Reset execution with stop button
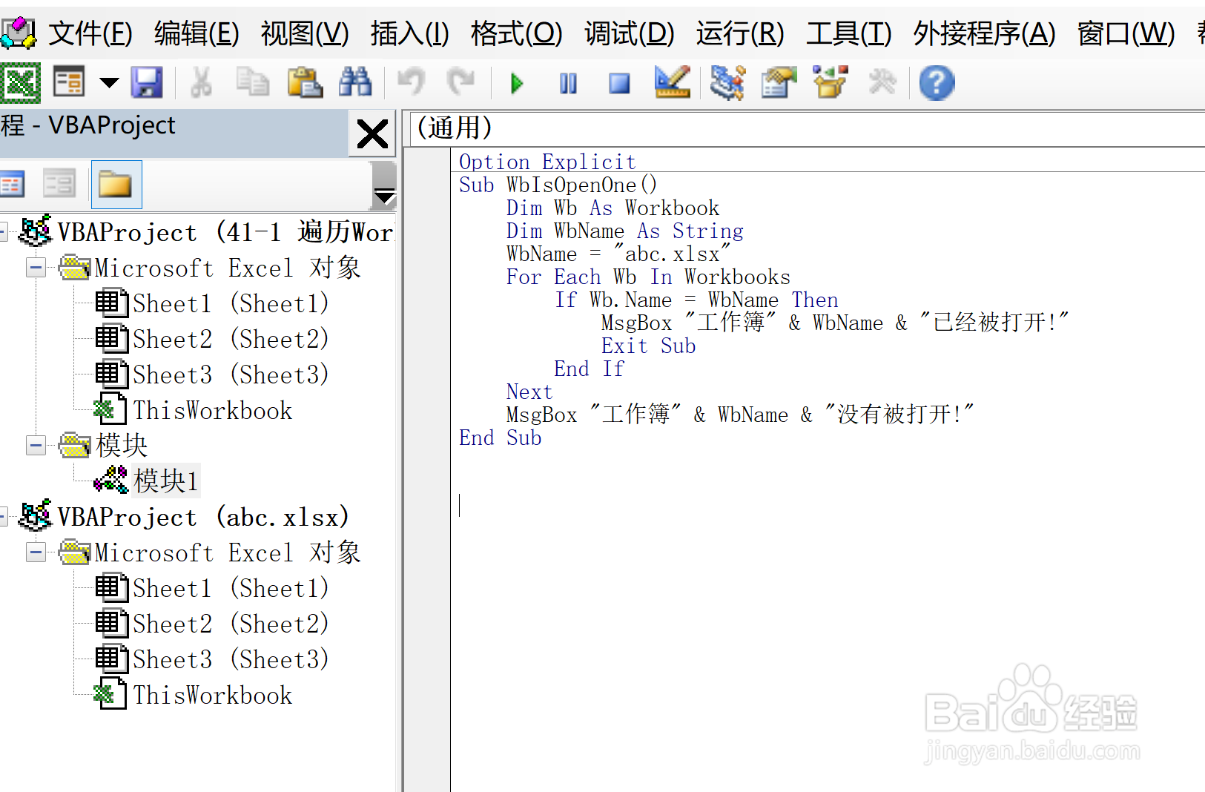 click(619, 83)
